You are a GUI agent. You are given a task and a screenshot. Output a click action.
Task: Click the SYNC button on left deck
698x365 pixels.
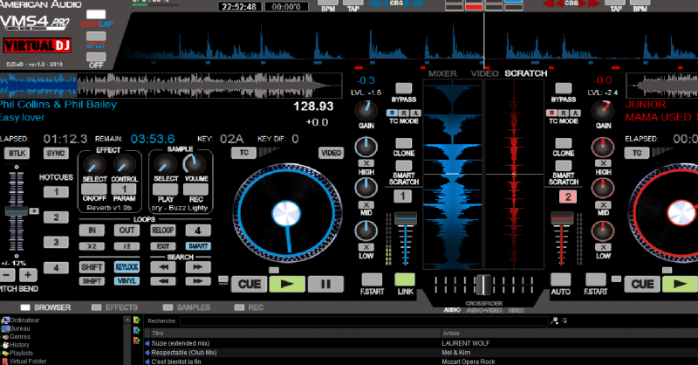[x=56, y=153]
